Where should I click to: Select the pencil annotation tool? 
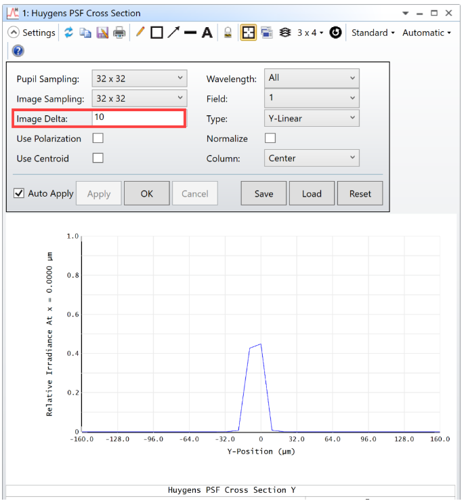pos(140,33)
